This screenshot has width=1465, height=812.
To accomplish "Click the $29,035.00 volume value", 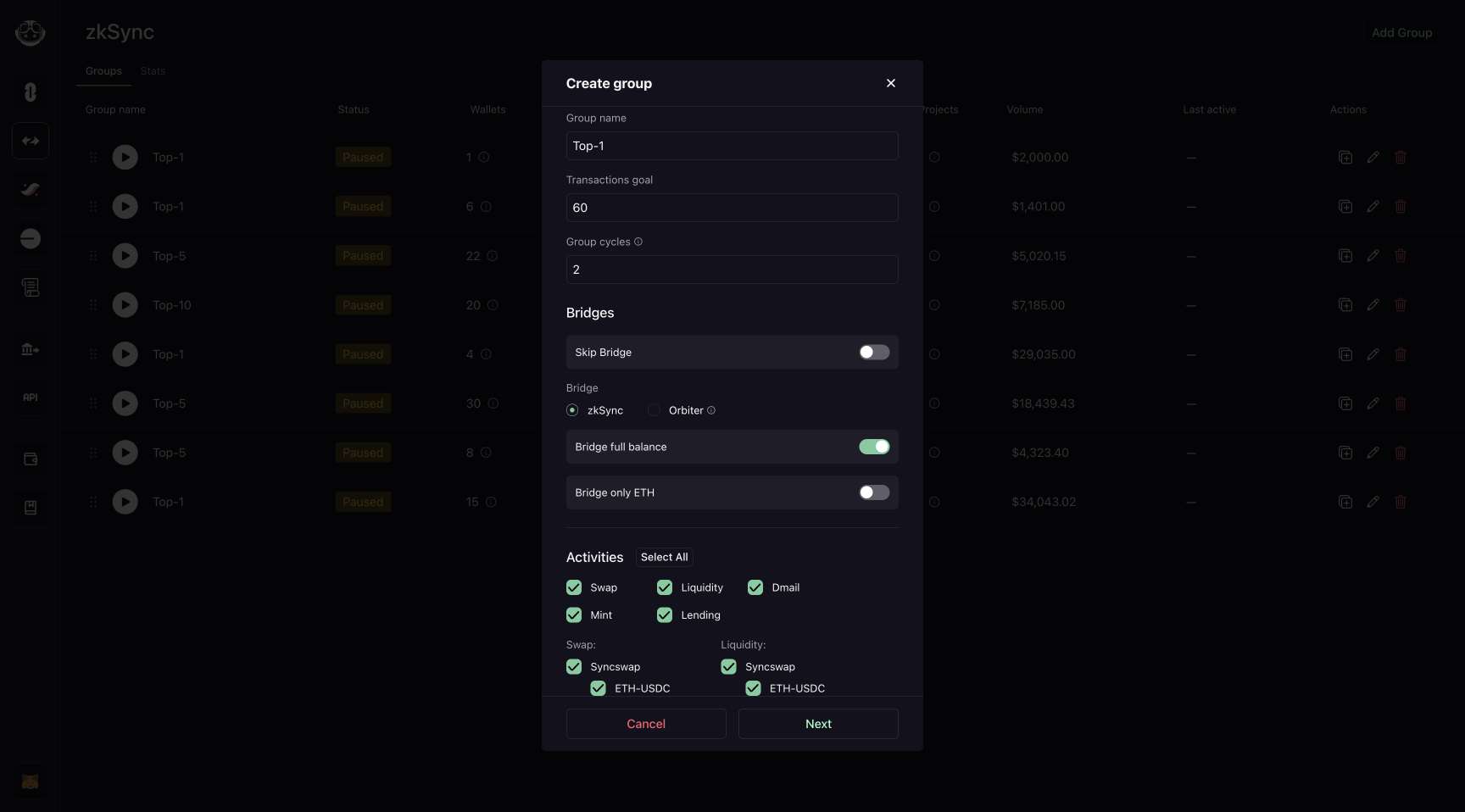I will (x=1044, y=354).
